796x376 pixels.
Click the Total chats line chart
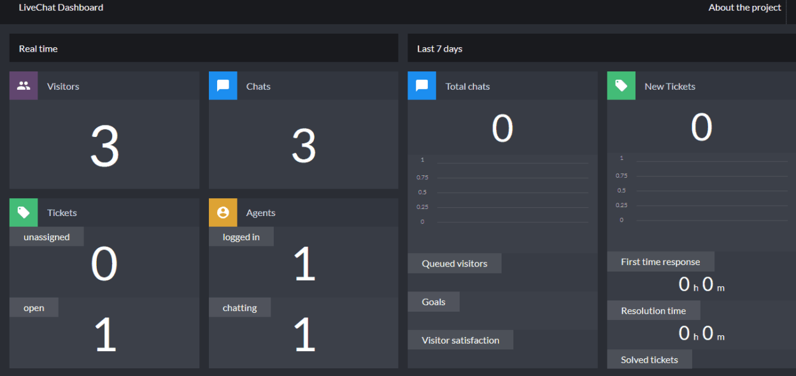[503, 191]
